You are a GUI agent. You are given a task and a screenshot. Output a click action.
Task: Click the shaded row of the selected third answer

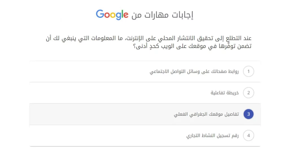(113, 114)
